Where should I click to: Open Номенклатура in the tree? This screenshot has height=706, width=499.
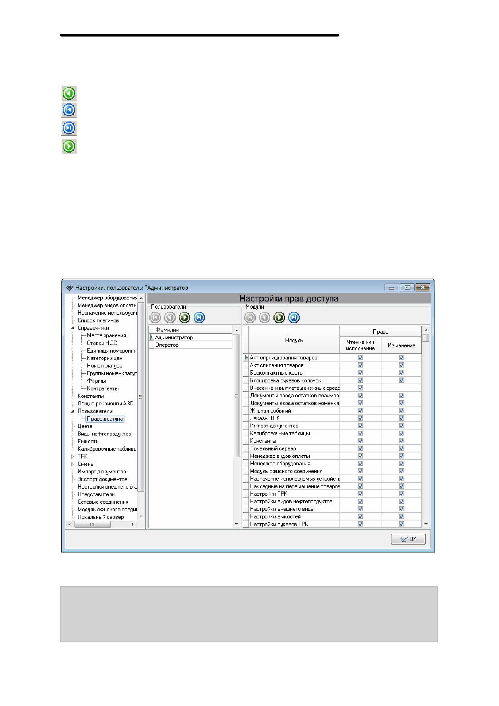[x=104, y=365]
